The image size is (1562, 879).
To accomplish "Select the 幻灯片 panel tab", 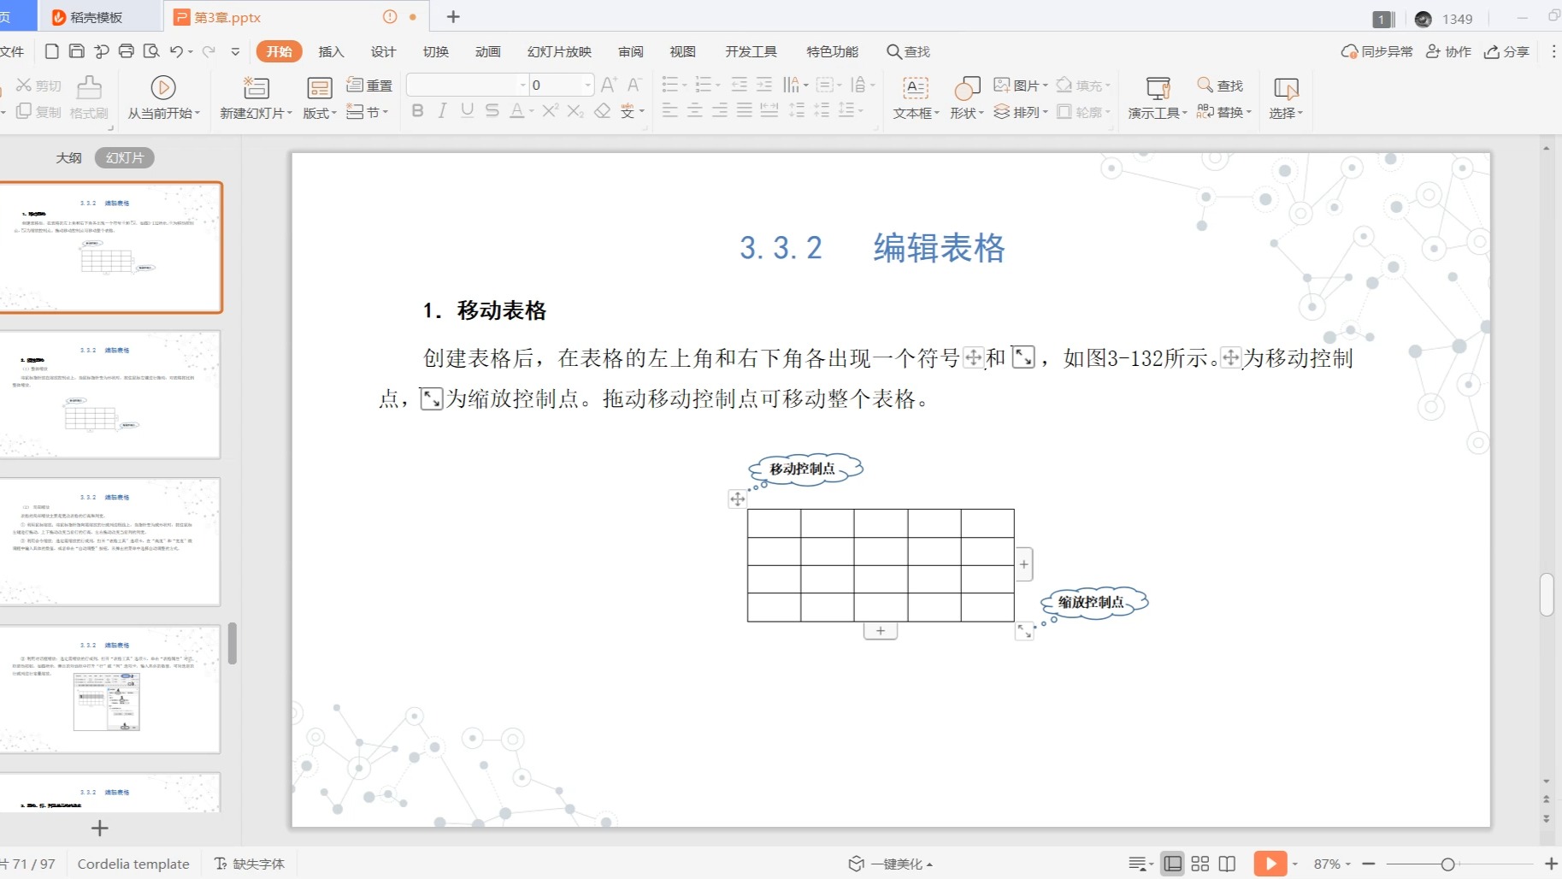I will click(124, 156).
